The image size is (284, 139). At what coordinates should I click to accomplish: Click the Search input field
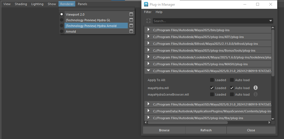point(213,21)
